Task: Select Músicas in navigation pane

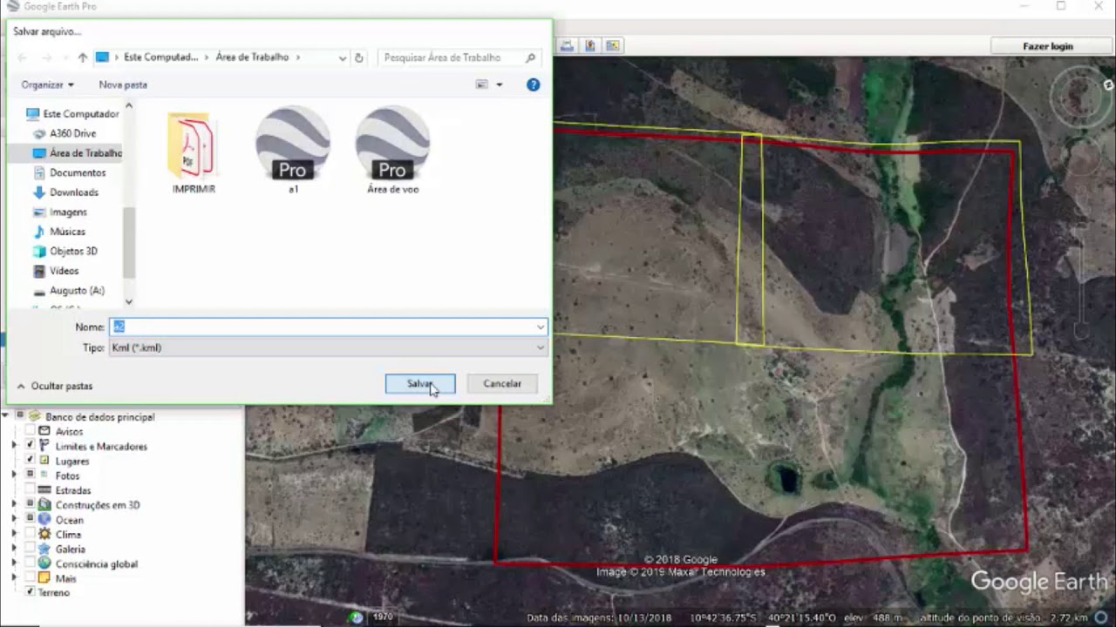Action: tap(58, 232)
